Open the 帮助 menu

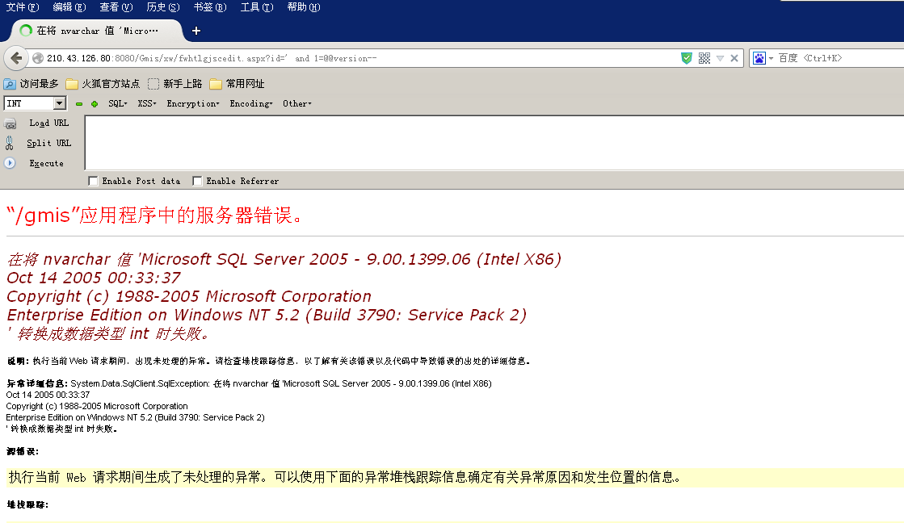pyautogui.click(x=303, y=7)
